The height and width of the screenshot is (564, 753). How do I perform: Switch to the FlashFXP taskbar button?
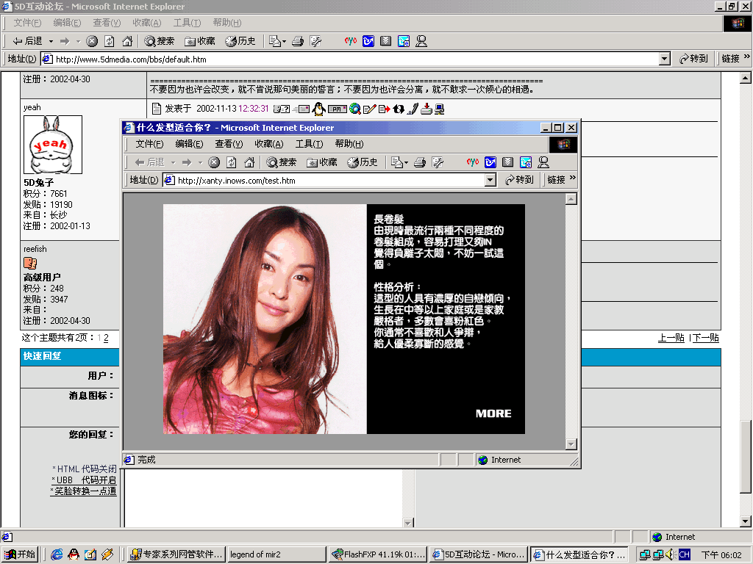click(377, 554)
